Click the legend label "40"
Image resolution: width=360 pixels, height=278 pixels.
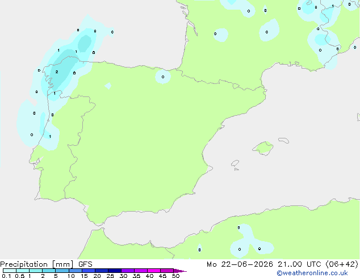[x=149, y=276]
